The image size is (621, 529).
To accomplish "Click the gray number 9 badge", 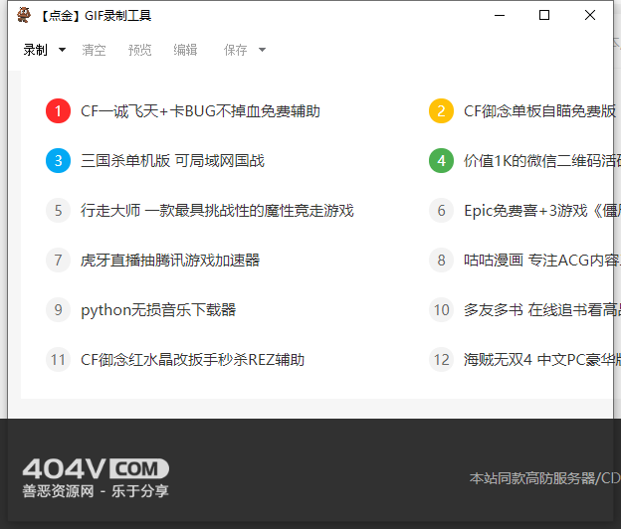I will 58,310.
